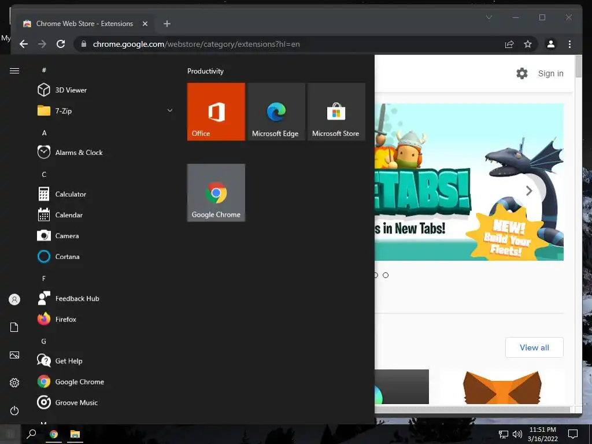Click the Chrome page horizontal scrollbar
Viewport: 592px width, 444px height.
[472, 410]
